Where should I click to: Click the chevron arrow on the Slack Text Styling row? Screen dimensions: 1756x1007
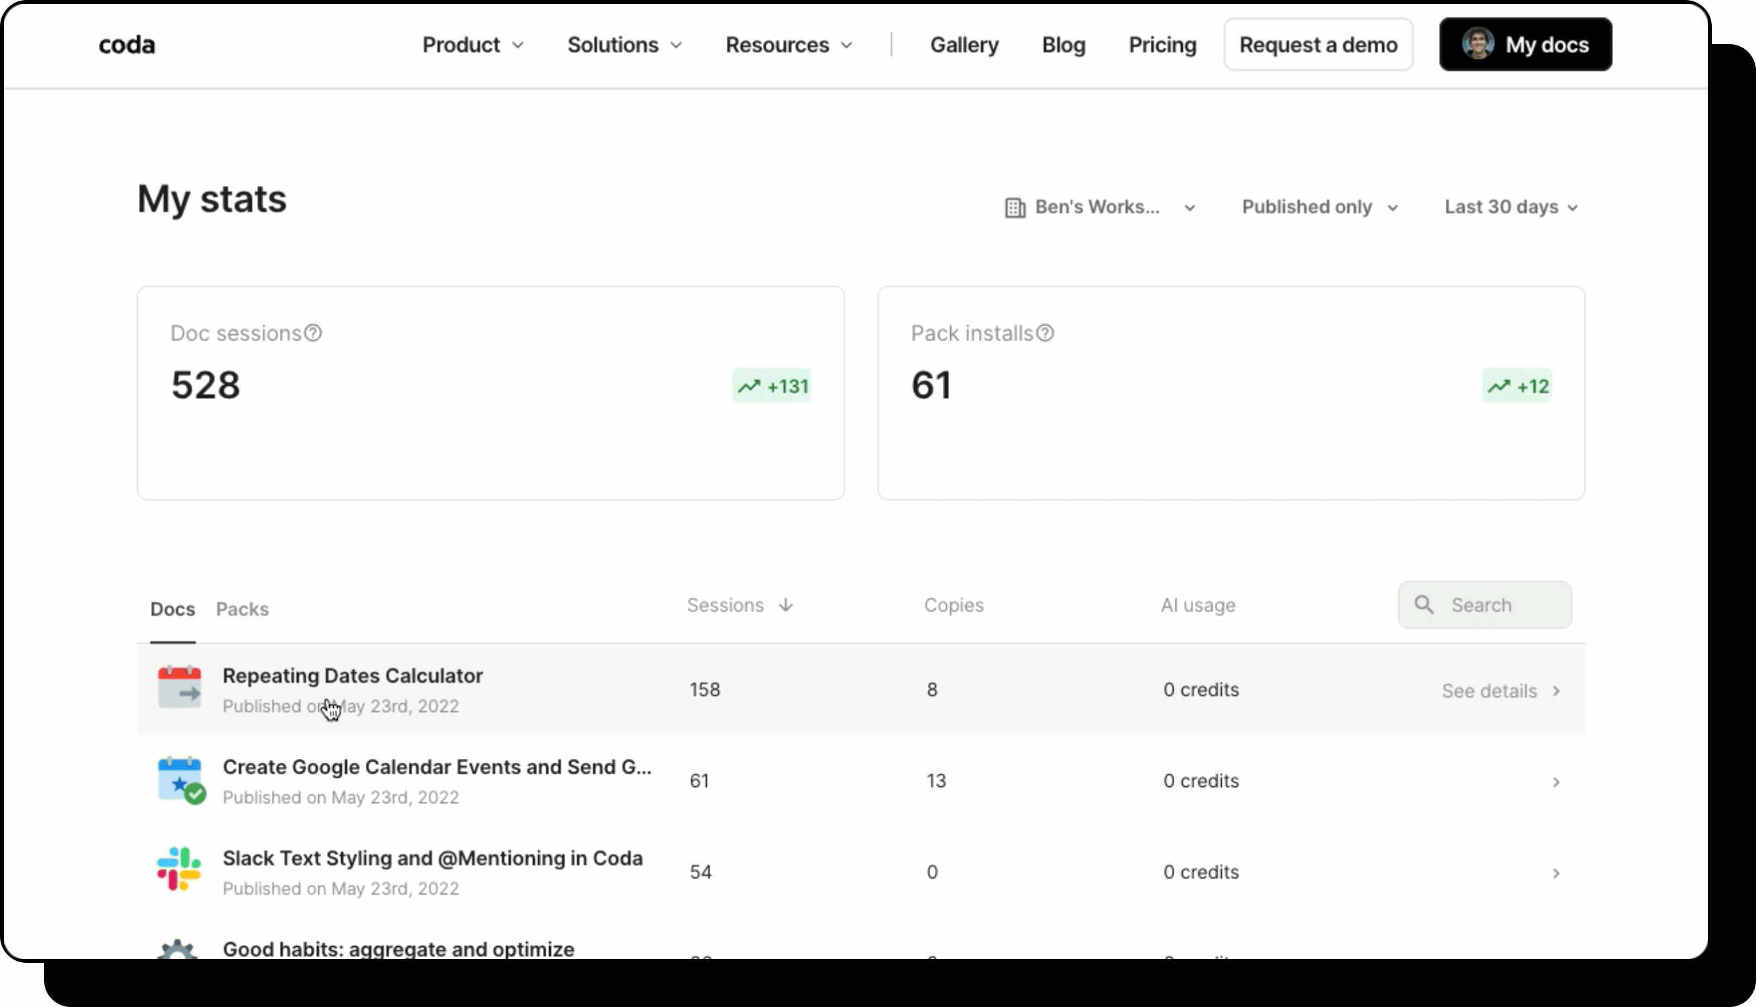(x=1555, y=873)
